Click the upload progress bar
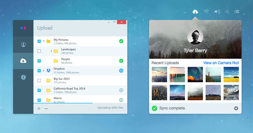 point(63,103)
